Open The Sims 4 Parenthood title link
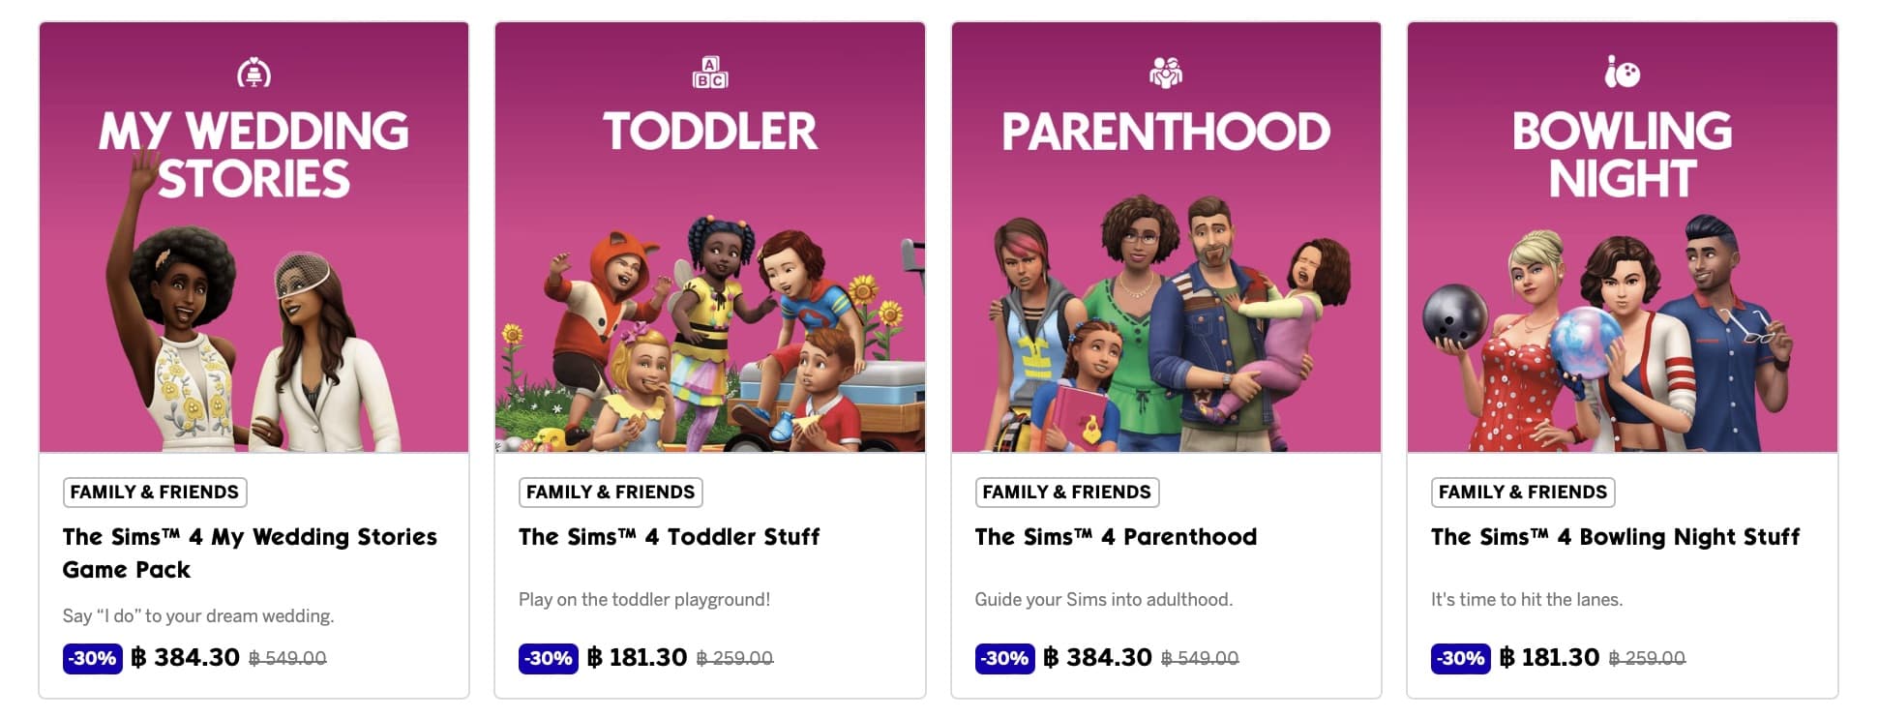This screenshot has width=1879, height=718. pos(1116,537)
